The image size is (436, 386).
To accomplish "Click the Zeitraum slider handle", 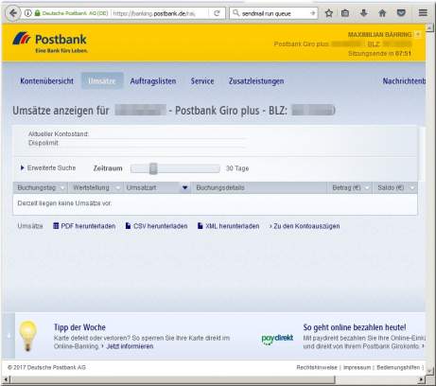I will point(153,168).
